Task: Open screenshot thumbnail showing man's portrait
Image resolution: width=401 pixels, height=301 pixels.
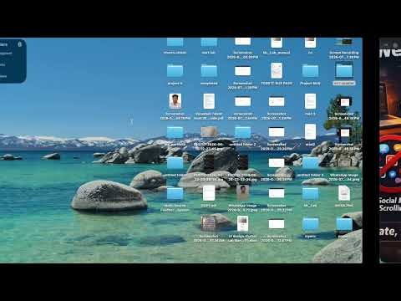Action: [x=175, y=101]
